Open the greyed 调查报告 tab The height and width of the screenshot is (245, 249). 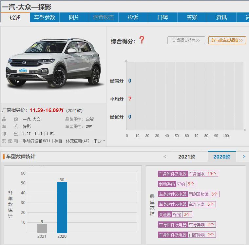click(x=104, y=17)
